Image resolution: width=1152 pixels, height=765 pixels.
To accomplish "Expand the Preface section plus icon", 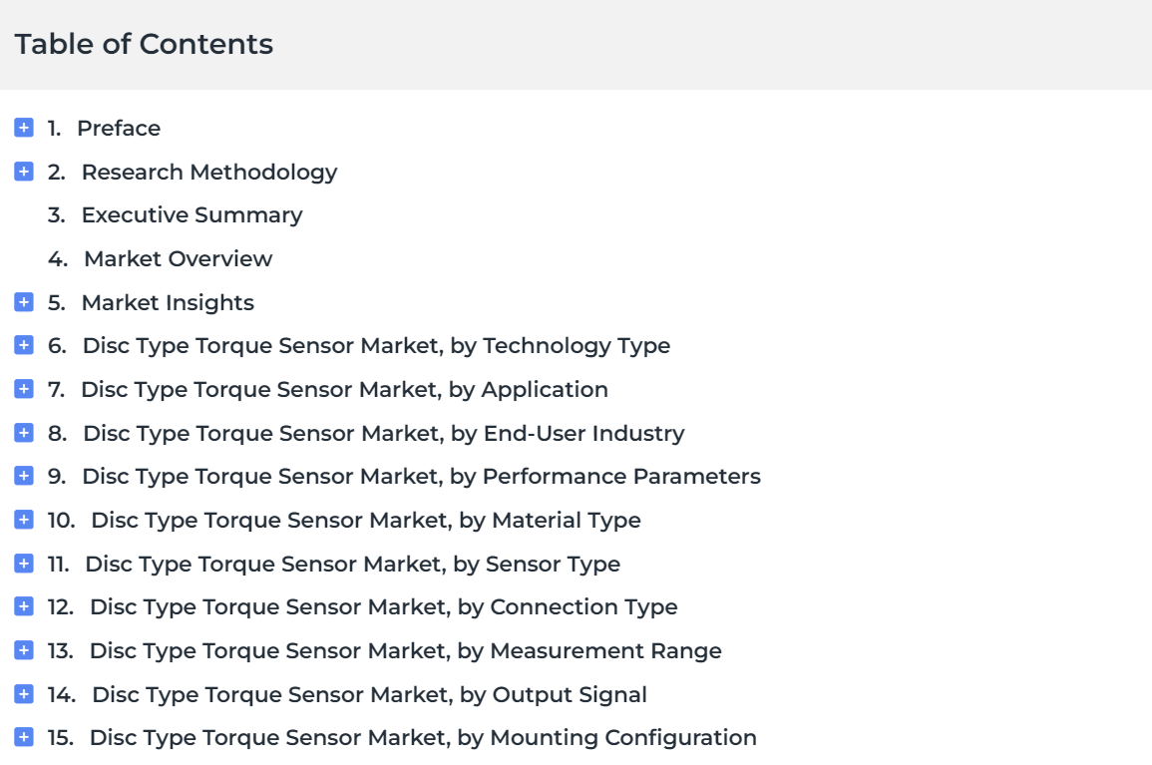I will pos(24,128).
